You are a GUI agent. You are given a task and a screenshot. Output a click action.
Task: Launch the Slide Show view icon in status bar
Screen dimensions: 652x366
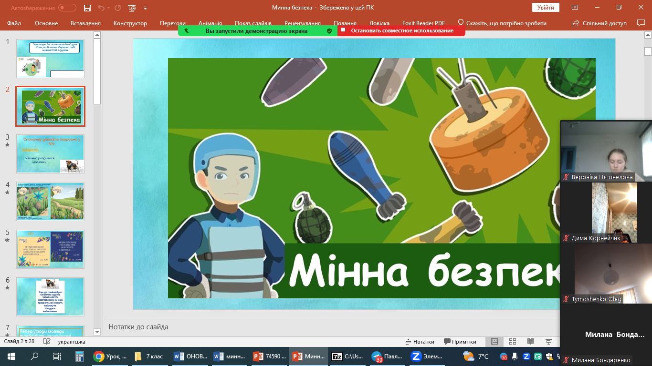point(548,342)
